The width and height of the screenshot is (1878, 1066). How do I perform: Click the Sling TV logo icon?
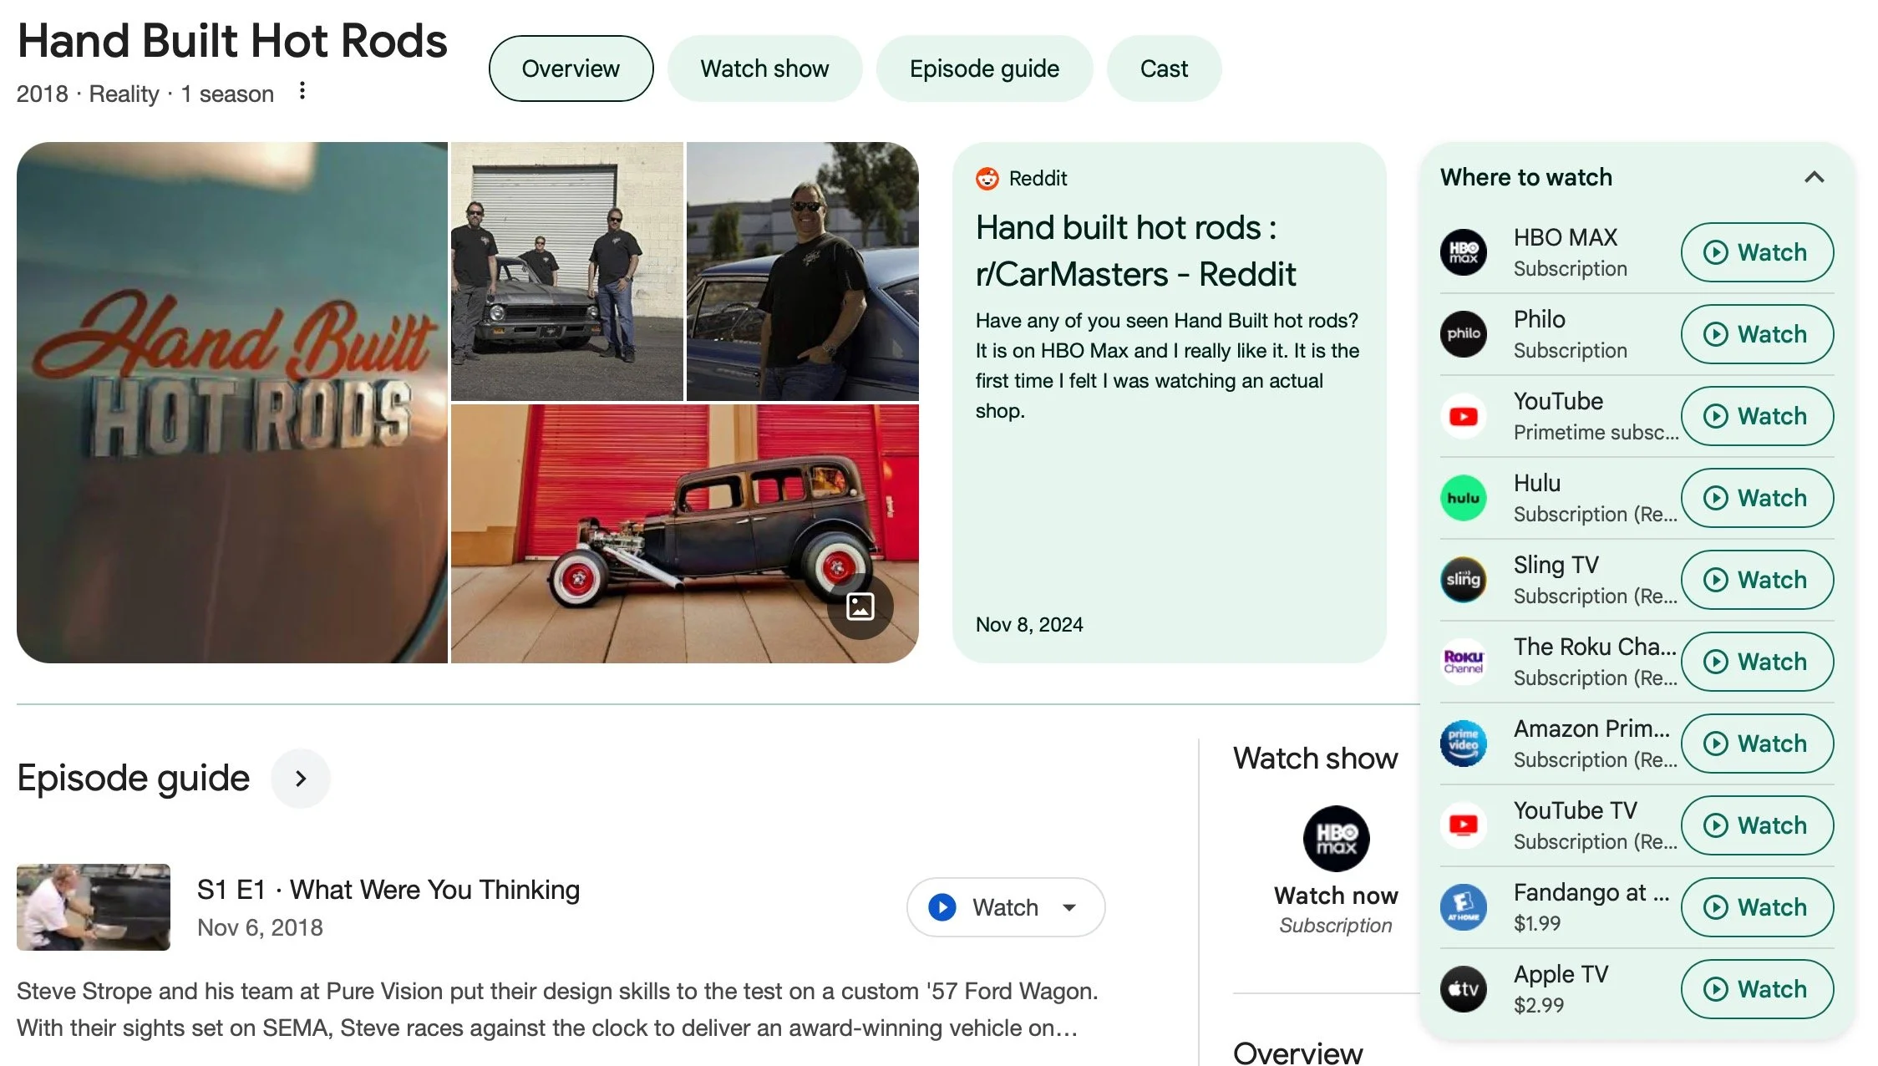pos(1464,579)
